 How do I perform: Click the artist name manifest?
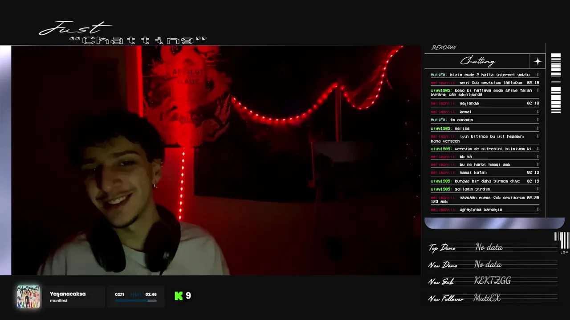tap(58, 301)
